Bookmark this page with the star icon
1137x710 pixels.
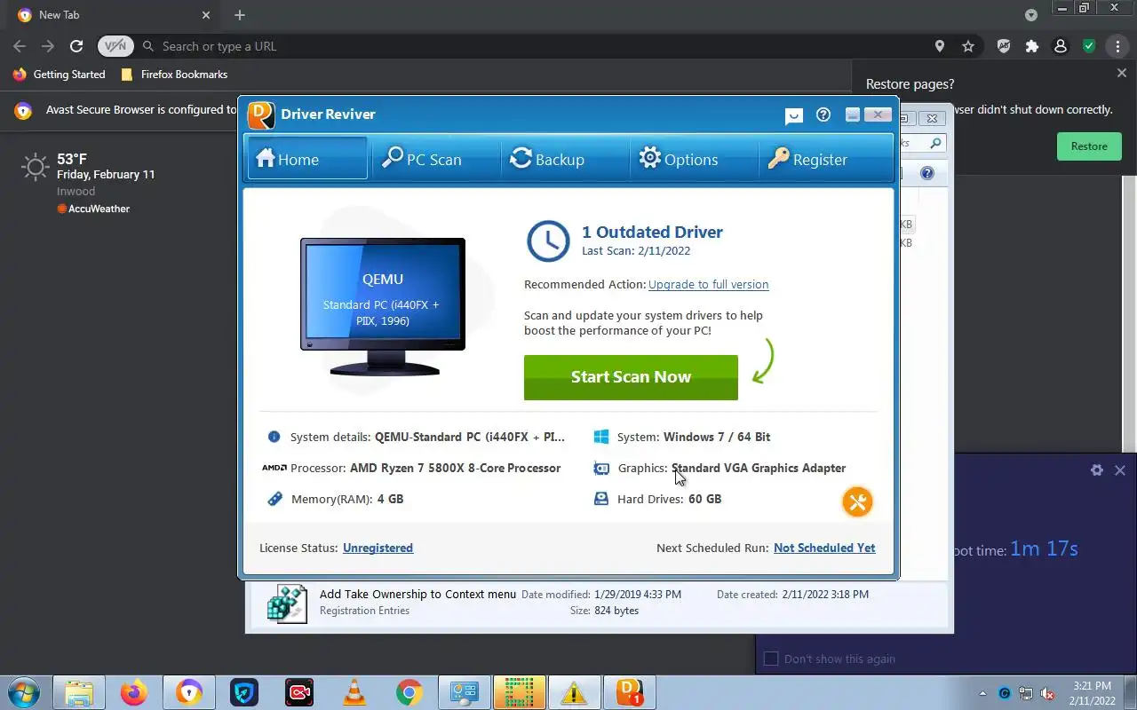click(x=968, y=46)
